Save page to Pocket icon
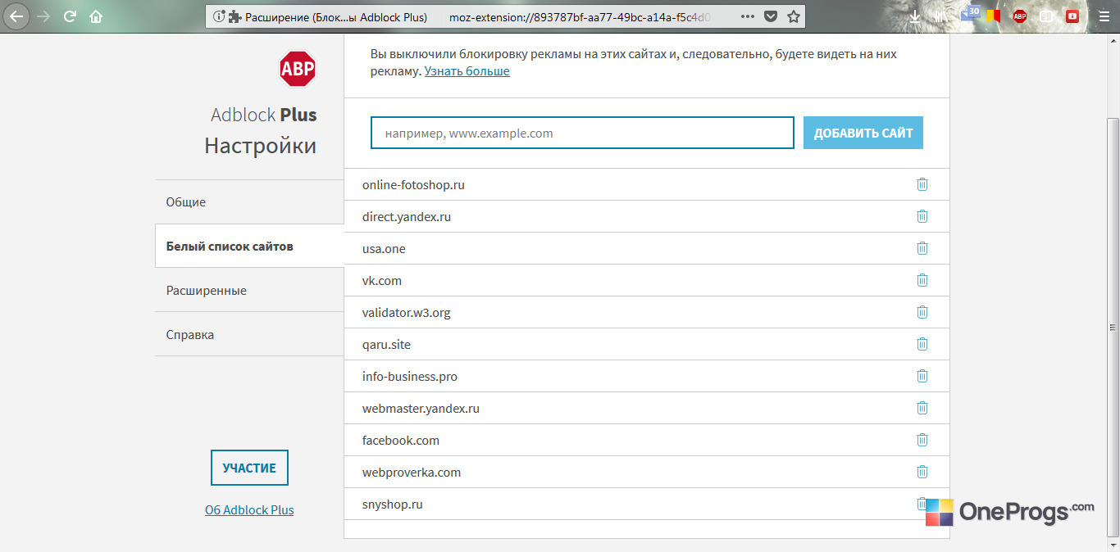The image size is (1120, 552). [x=771, y=16]
